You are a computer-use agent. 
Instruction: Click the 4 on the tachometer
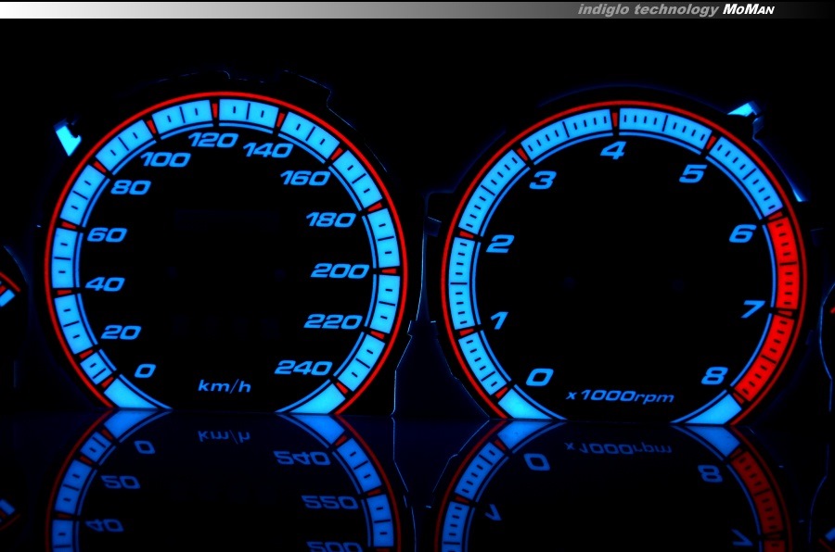pos(612,150)
